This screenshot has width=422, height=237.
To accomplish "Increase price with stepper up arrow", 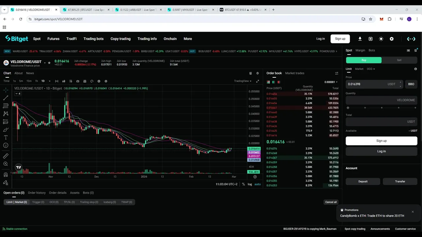I will click(401, 82).
